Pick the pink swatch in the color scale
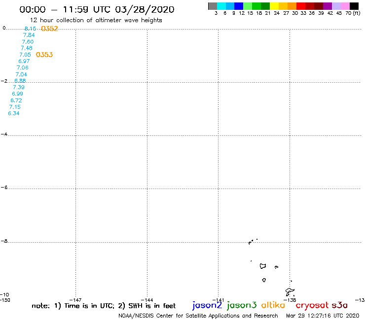 point(345,6)
